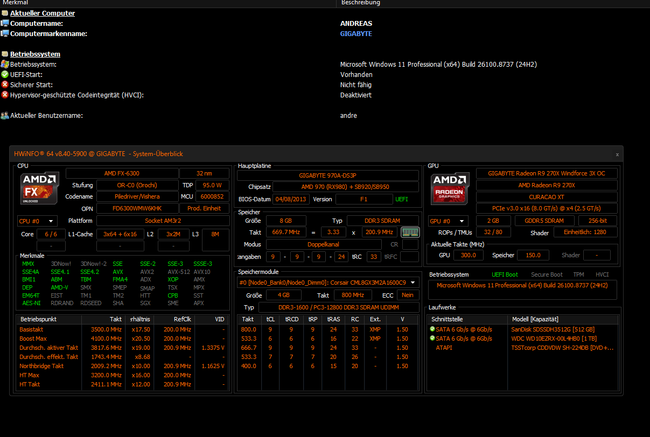This screenshot has height=437, width=650.
Task: Click the red X icon for HVCI row
Action: (x=4, y=95)
